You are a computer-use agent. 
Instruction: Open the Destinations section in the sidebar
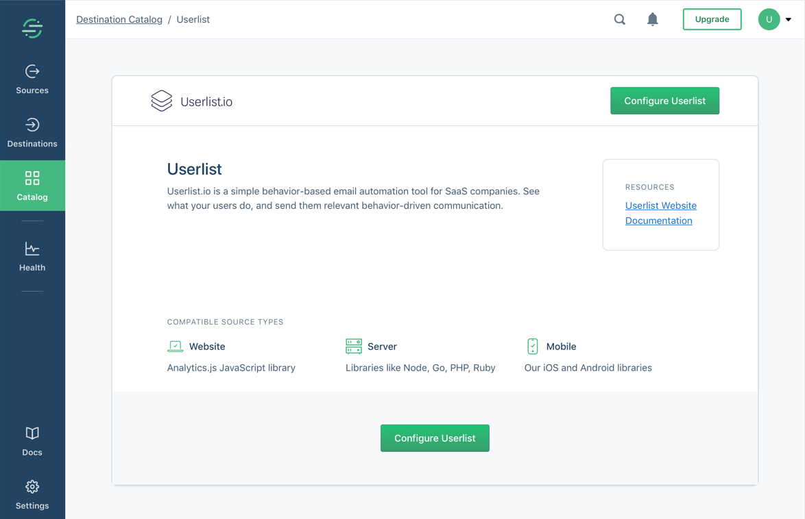[x=32, y=132]
